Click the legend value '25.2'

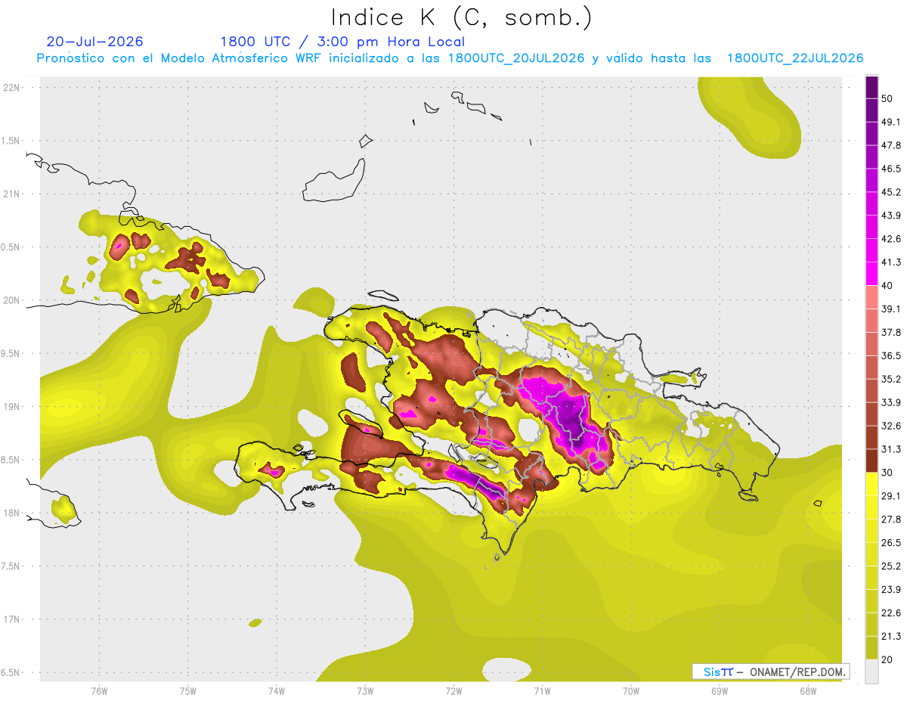(x=891, y=566)
